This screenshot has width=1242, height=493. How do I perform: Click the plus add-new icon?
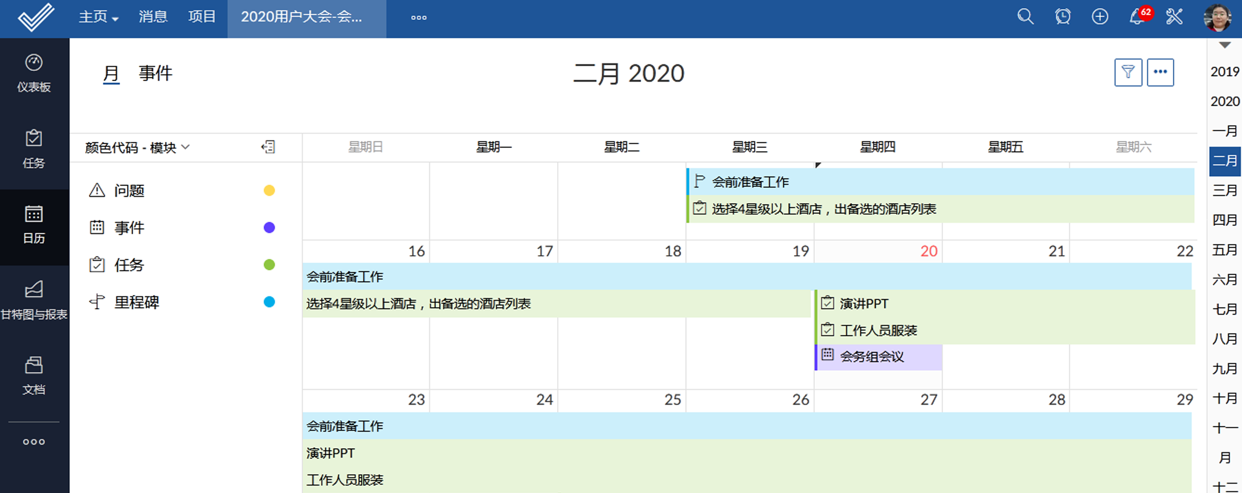point(1100,17)
